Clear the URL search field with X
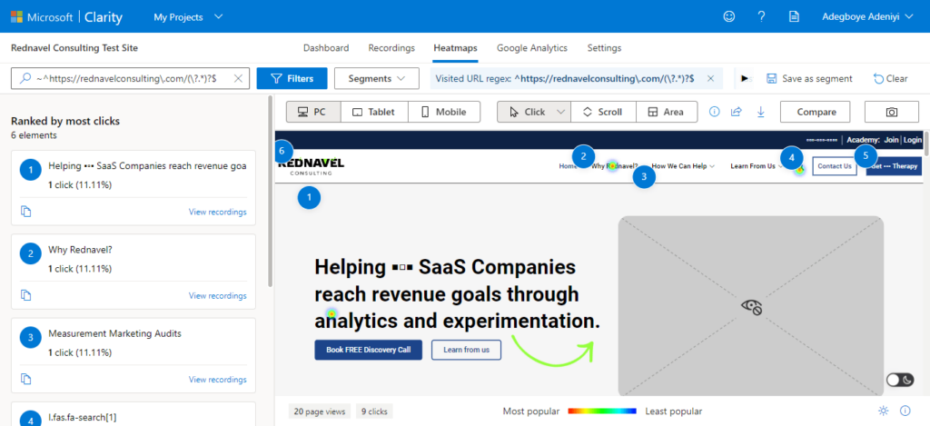This screenshot has height=426, width=930. pos(238,78)
